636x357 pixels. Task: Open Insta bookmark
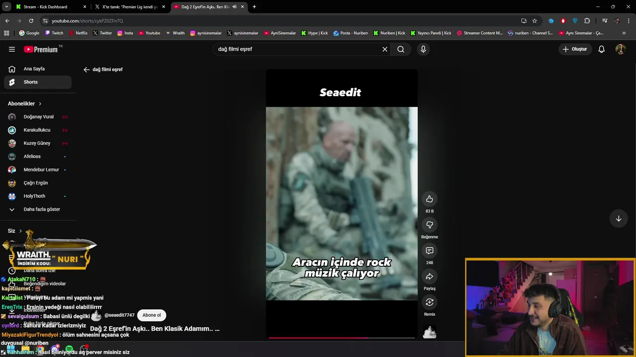[x=125, y=33]
